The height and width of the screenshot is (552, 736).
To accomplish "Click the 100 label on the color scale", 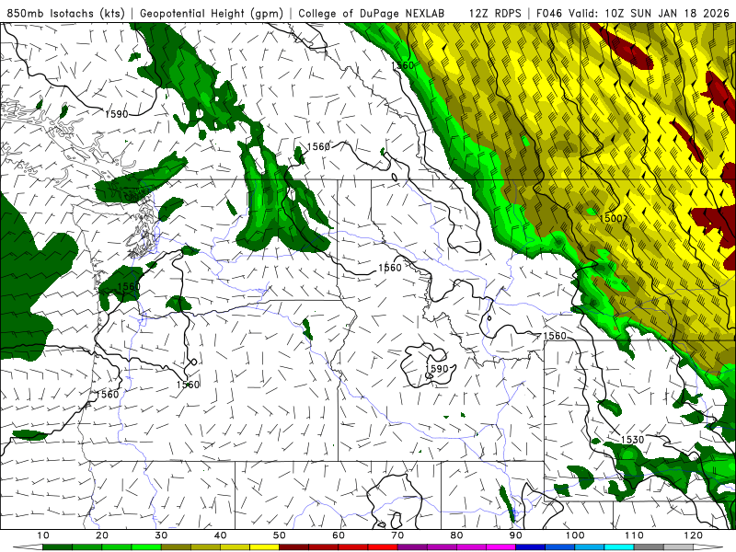I will coord(574,535).
